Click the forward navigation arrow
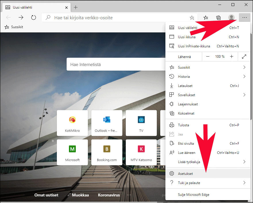This screenshot has width=253, height=203. tap(21, 18)
